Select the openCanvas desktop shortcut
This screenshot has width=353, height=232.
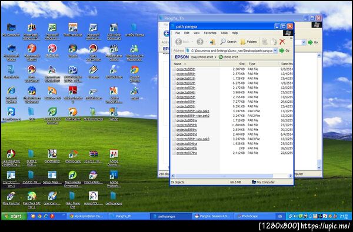pos(52,198)
